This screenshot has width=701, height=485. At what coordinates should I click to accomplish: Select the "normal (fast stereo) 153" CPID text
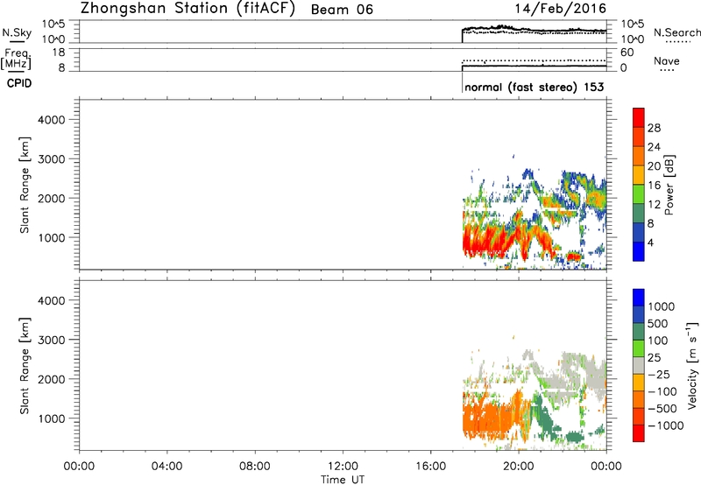(x=535, y=87)
